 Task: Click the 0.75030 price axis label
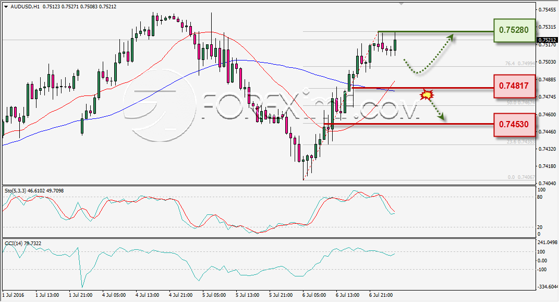pos(547,62)
